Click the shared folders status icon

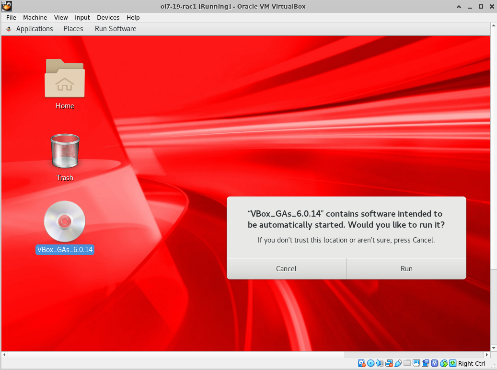407,363
